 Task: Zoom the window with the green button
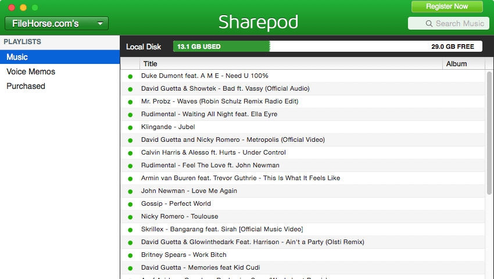point(35,7)
